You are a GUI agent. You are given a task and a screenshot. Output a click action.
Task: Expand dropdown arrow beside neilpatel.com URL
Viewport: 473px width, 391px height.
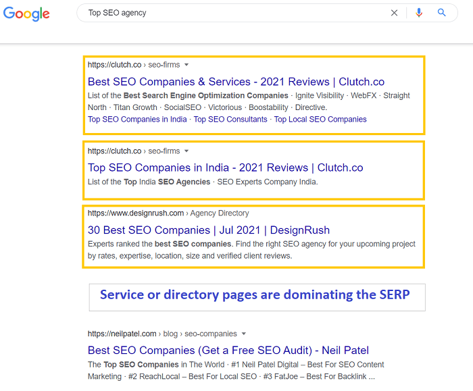click(244, 334)
